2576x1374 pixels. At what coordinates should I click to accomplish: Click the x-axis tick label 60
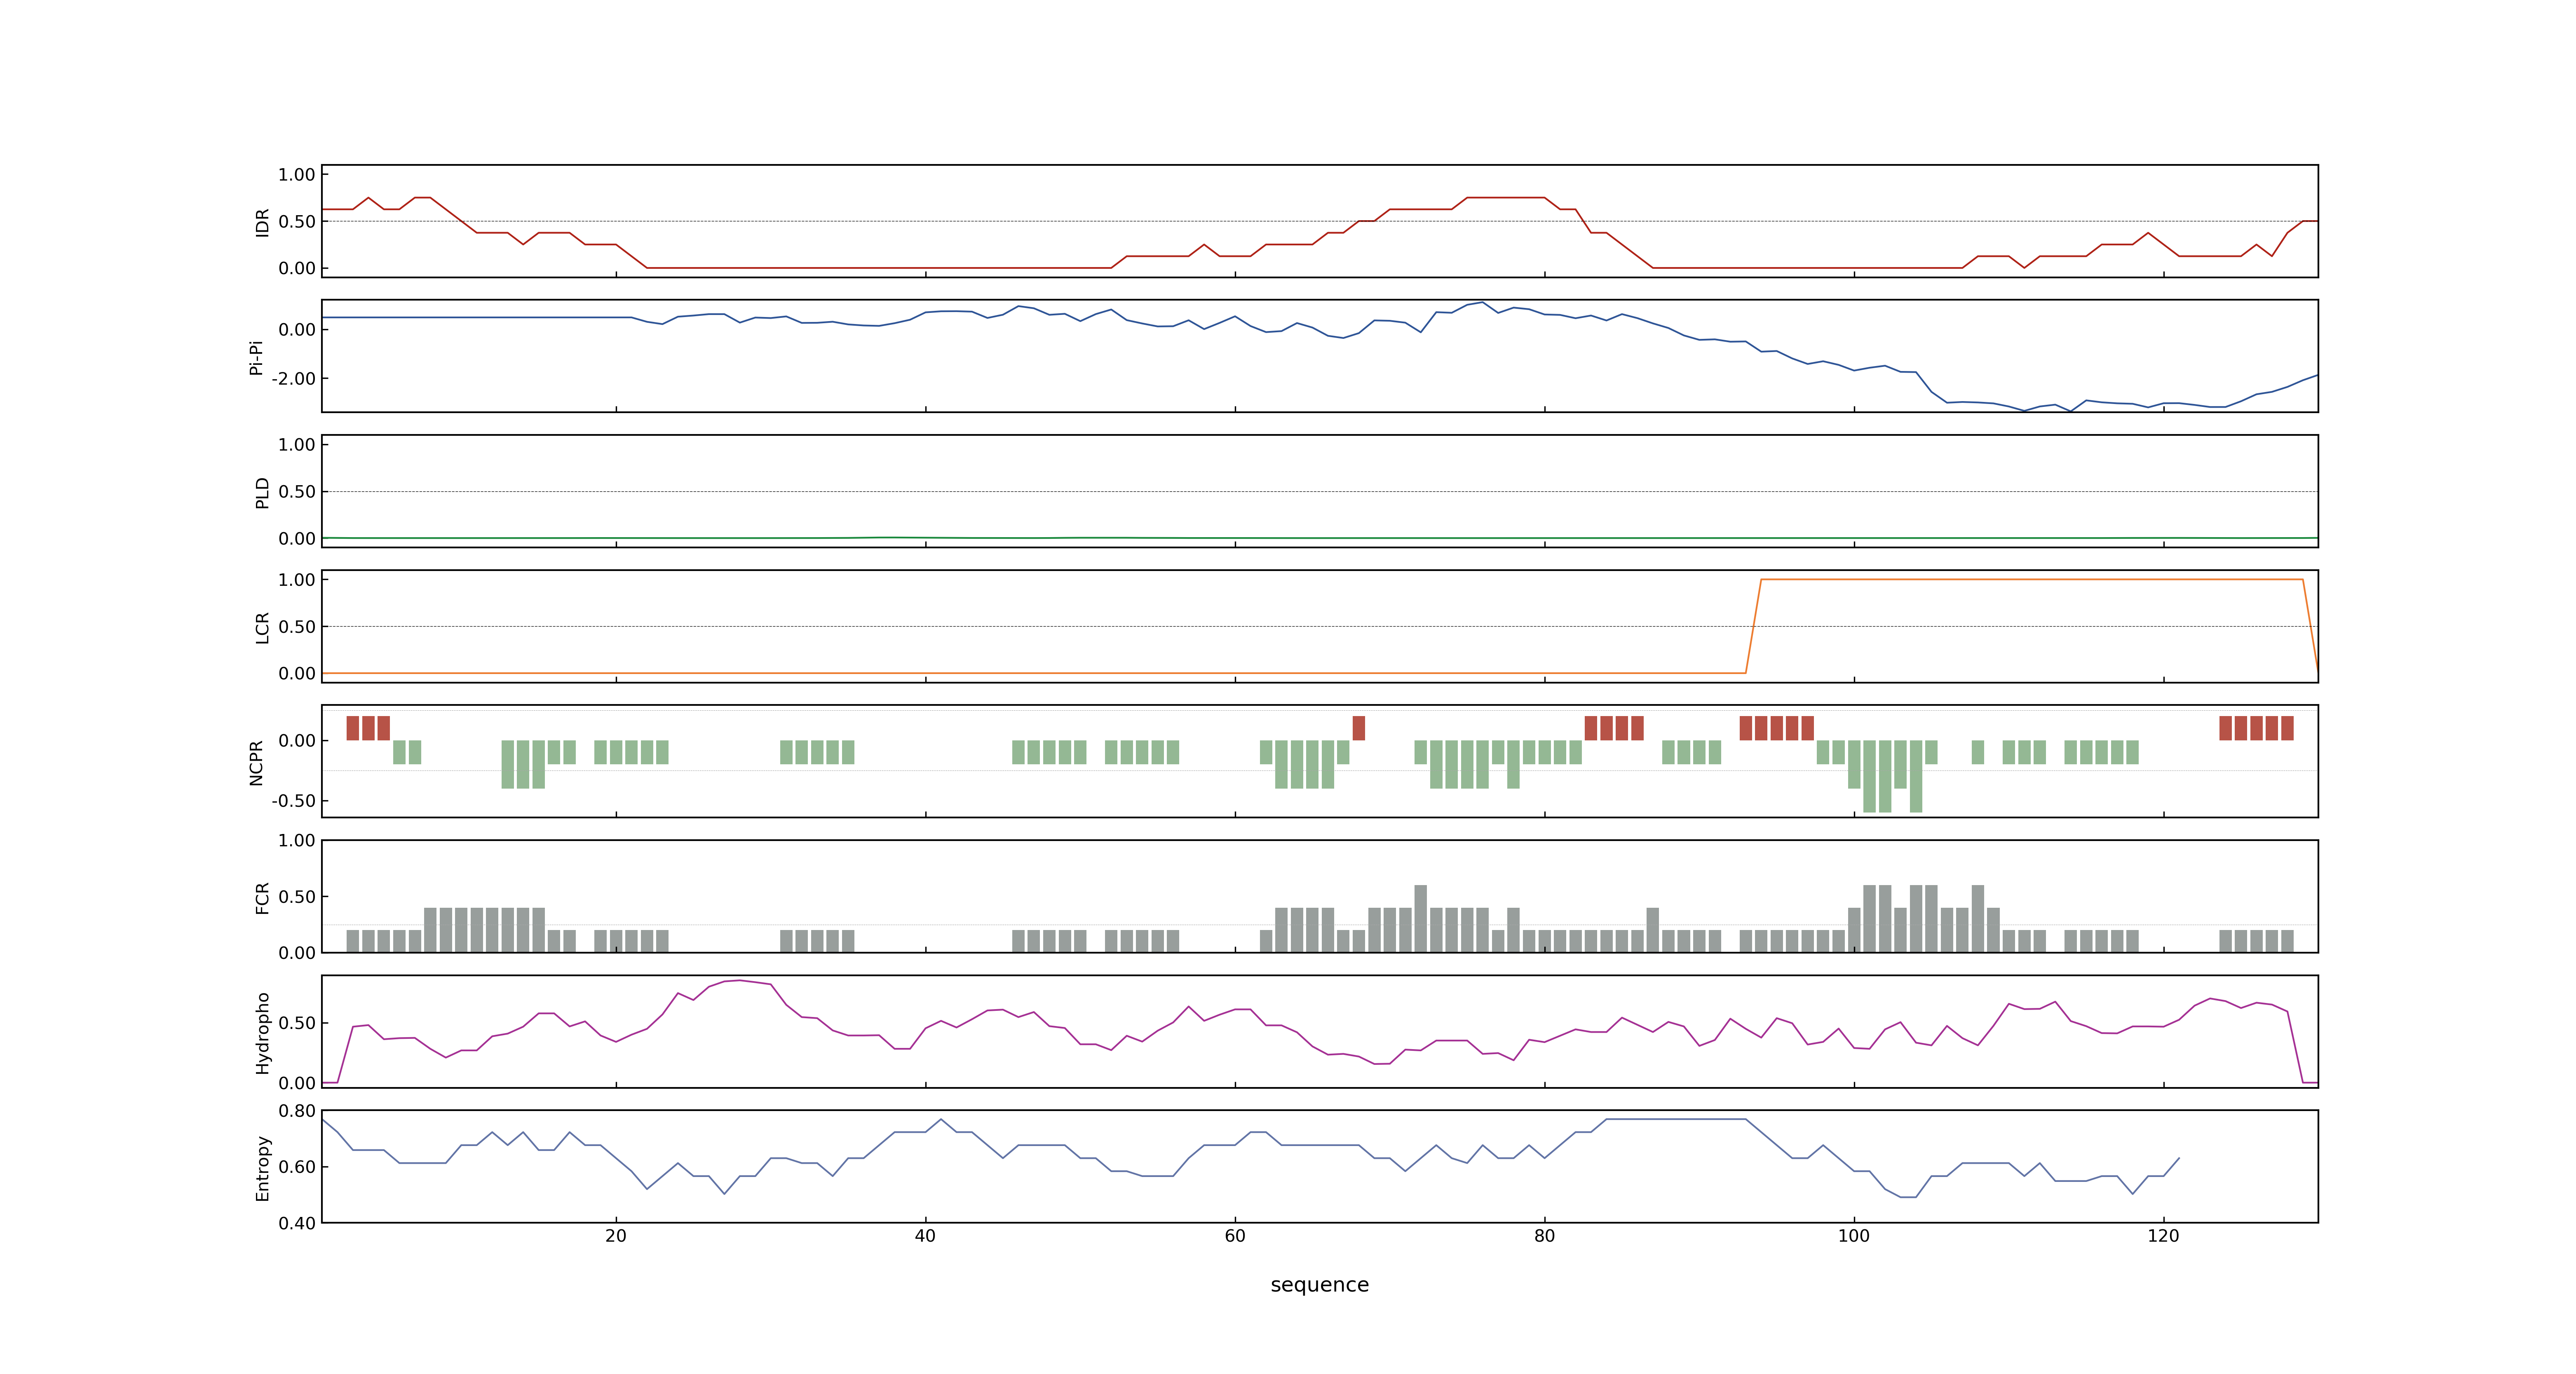(x=1235, y=1236)
